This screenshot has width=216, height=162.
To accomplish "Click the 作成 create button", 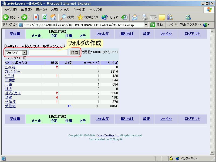I will (74, 52).
